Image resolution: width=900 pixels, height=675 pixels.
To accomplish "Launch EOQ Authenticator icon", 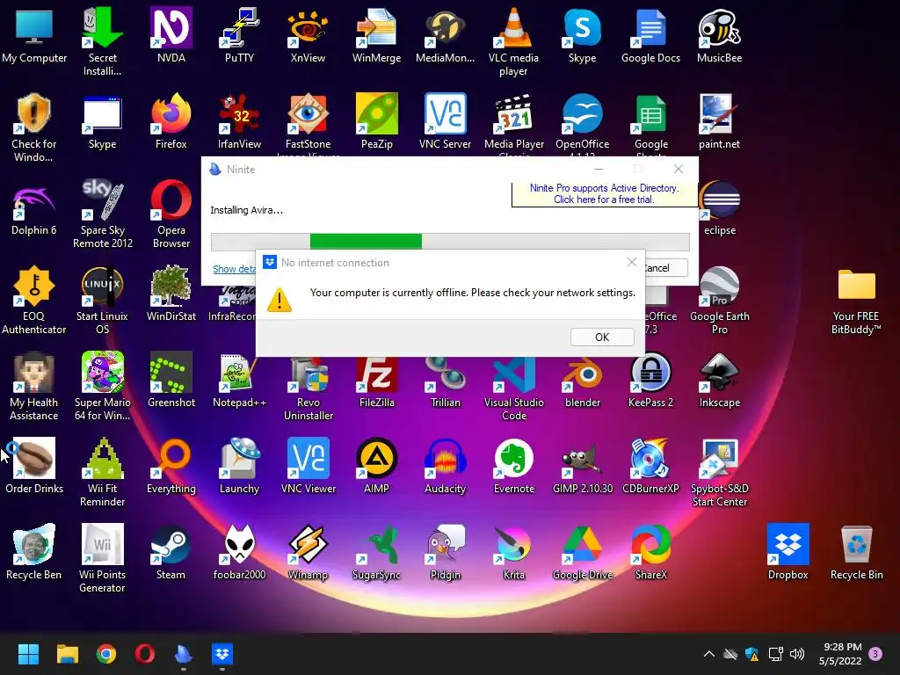I will [34, 301].
